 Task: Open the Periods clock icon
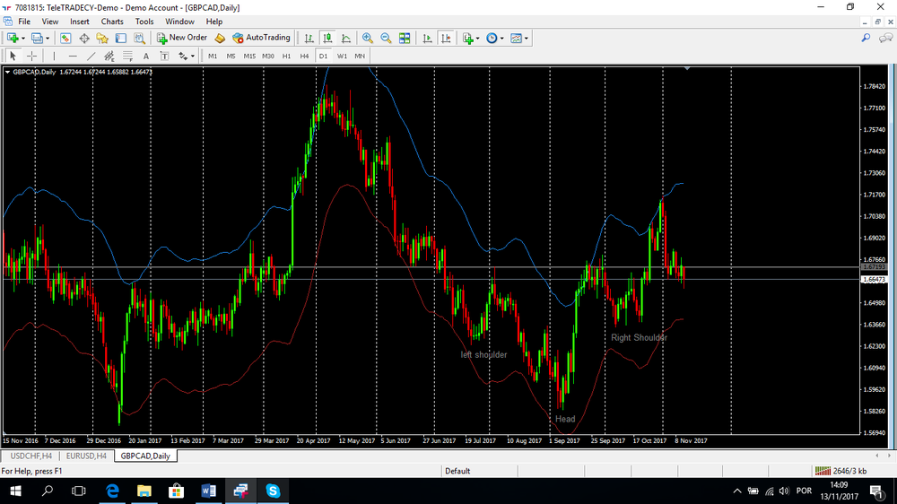tap(492, 38)
